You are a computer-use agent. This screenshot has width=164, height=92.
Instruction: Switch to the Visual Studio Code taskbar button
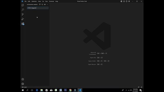[80, 90]
